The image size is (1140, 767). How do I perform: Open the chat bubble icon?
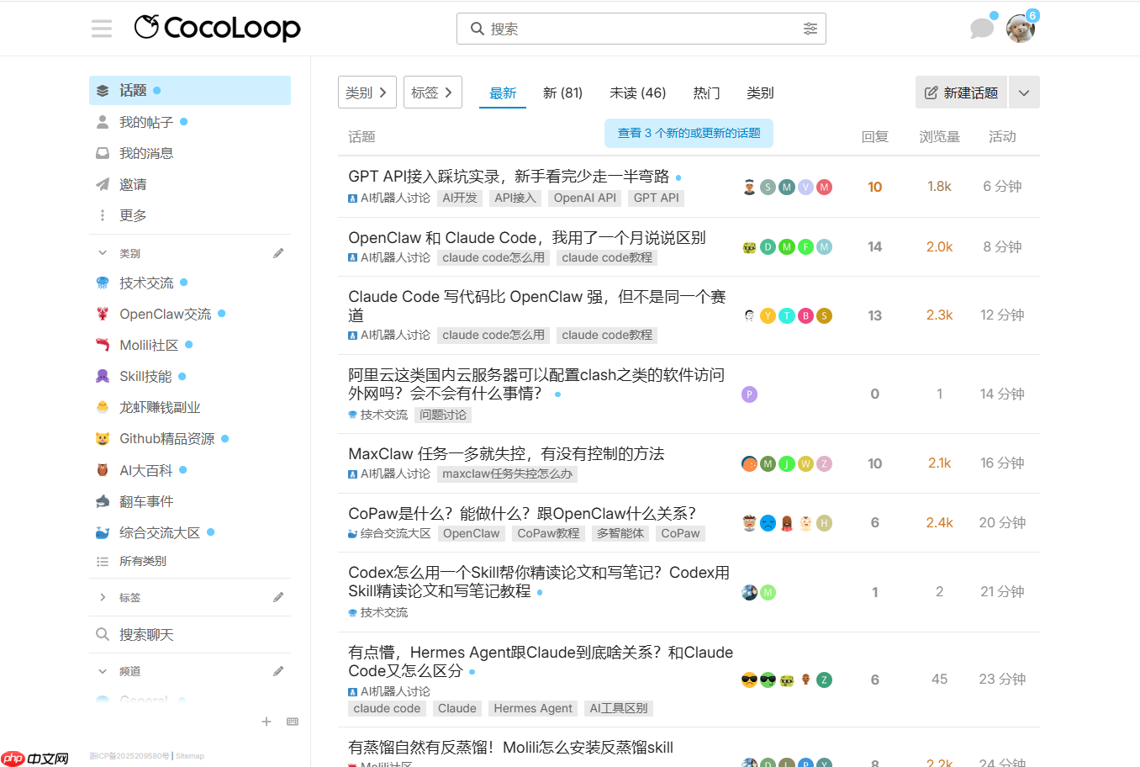(x=981, y=29)
